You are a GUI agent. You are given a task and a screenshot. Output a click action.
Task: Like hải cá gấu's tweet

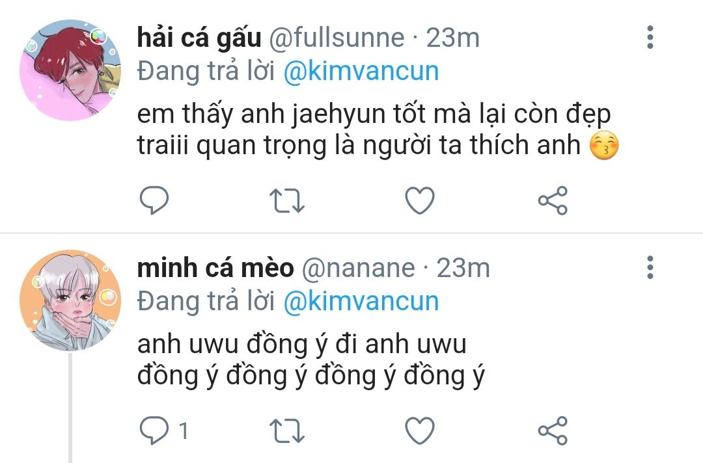(420, 200)
